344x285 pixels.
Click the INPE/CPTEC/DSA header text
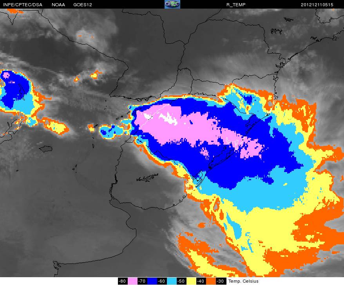coord(22,5)
